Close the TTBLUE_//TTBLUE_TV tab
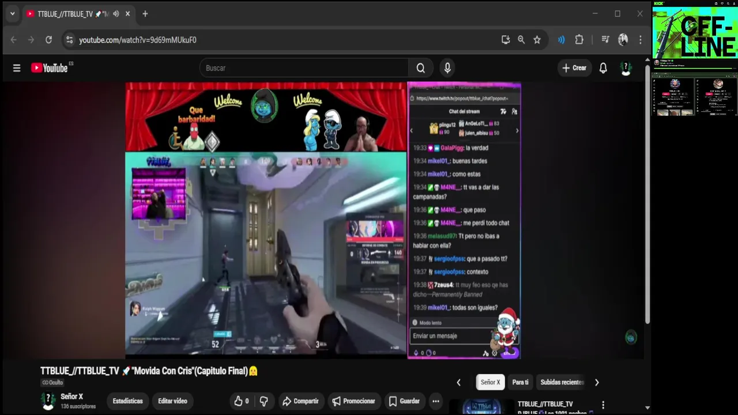This screenshot has height=415, width=738. (x=127, y=14)
